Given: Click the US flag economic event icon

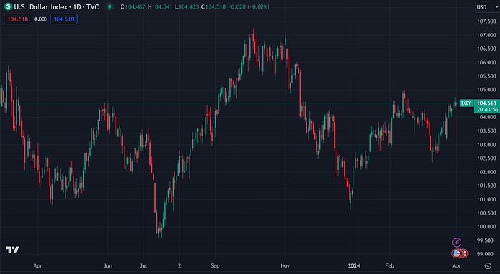Looking at the screenshot, I should click(x=457, y=253).
